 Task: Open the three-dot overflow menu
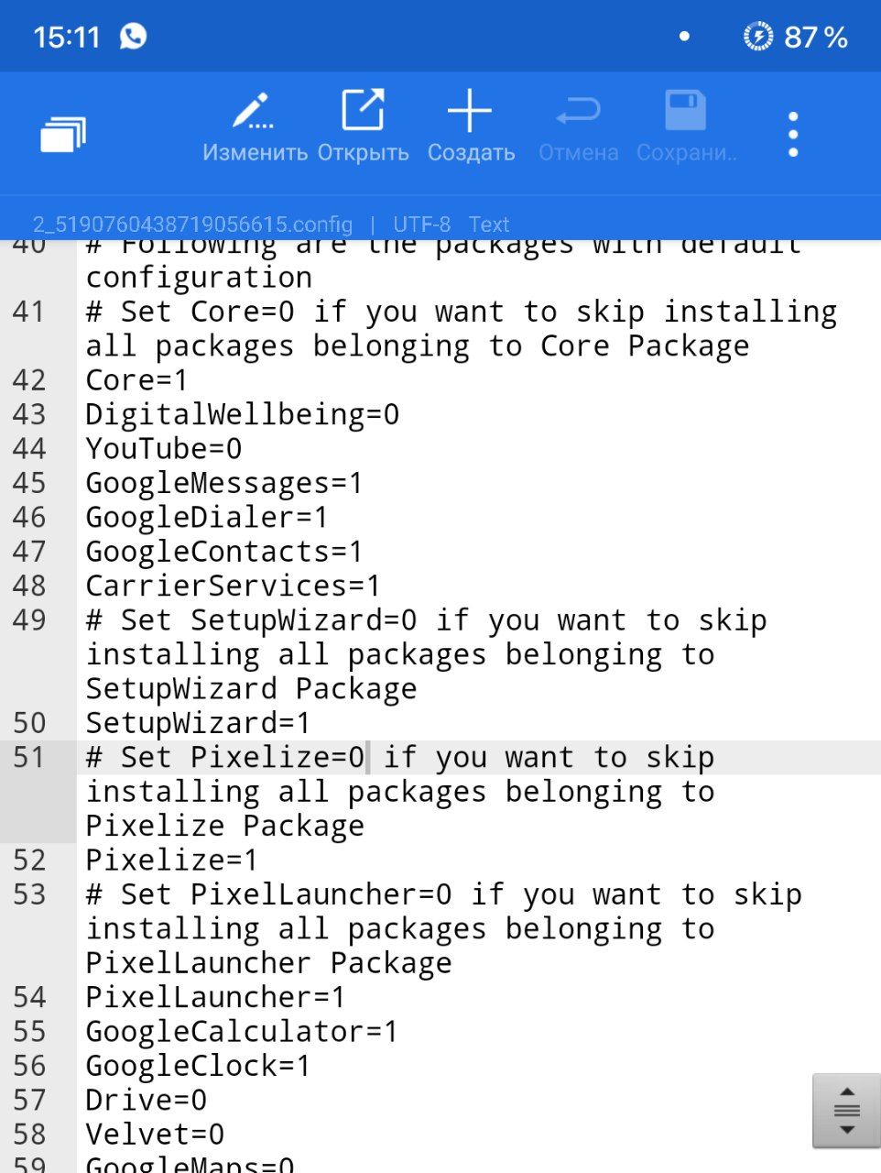tap(793, 135)
